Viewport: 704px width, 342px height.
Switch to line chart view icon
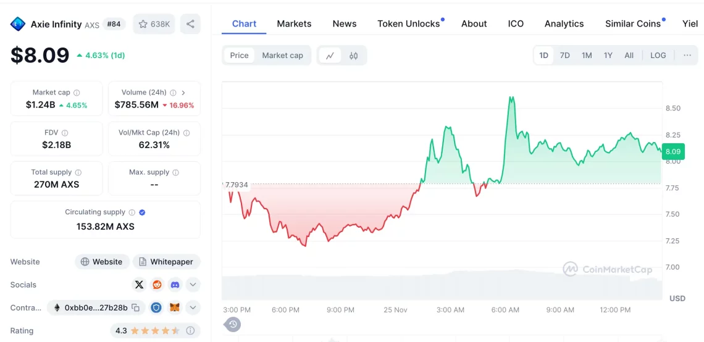[x=330, y=56]
